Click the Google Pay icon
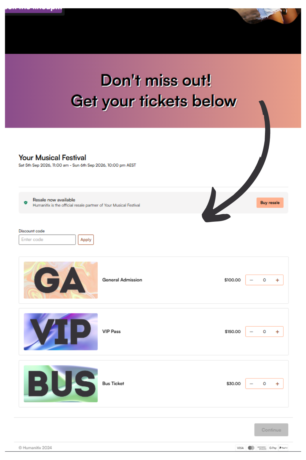This screenshot has width=306, height=460. tap(273, 448)
